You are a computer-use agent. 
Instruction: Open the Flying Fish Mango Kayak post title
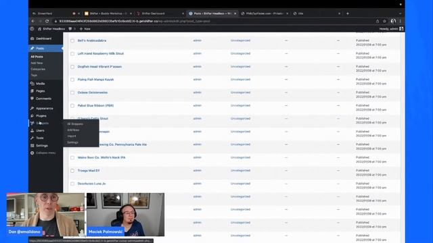click(96, 80)
